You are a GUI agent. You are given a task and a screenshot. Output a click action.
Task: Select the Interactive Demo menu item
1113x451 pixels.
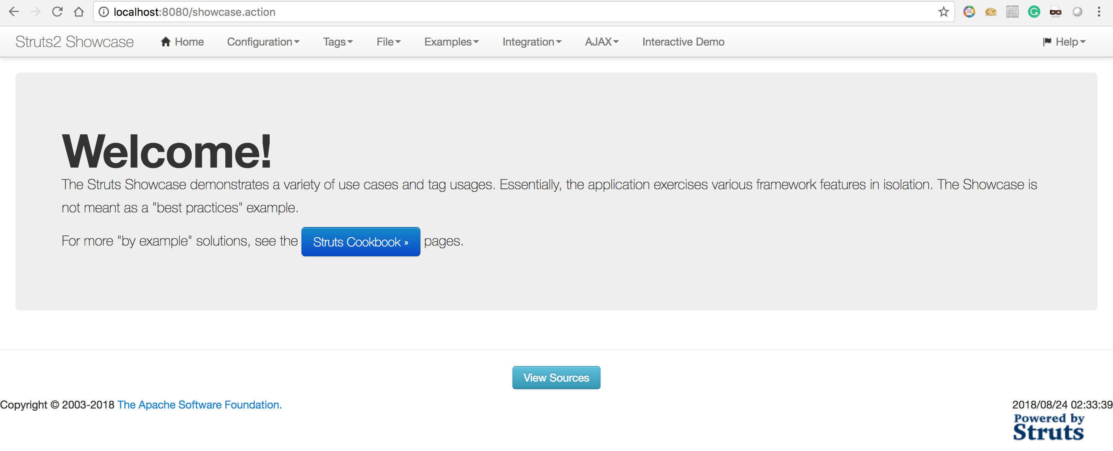(683, 42)
